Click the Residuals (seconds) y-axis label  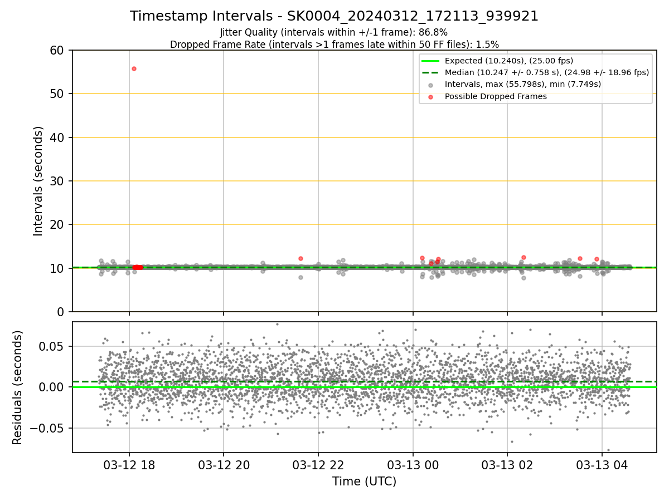[x=17, y=387]
